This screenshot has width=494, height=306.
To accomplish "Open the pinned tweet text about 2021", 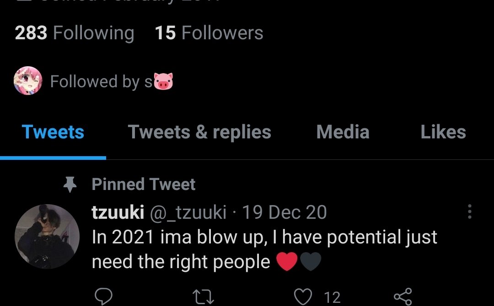I will pos(264,249).
